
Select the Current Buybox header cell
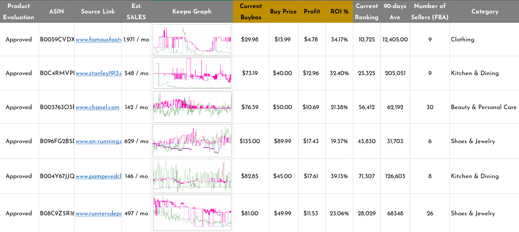(x=251, y=12)
